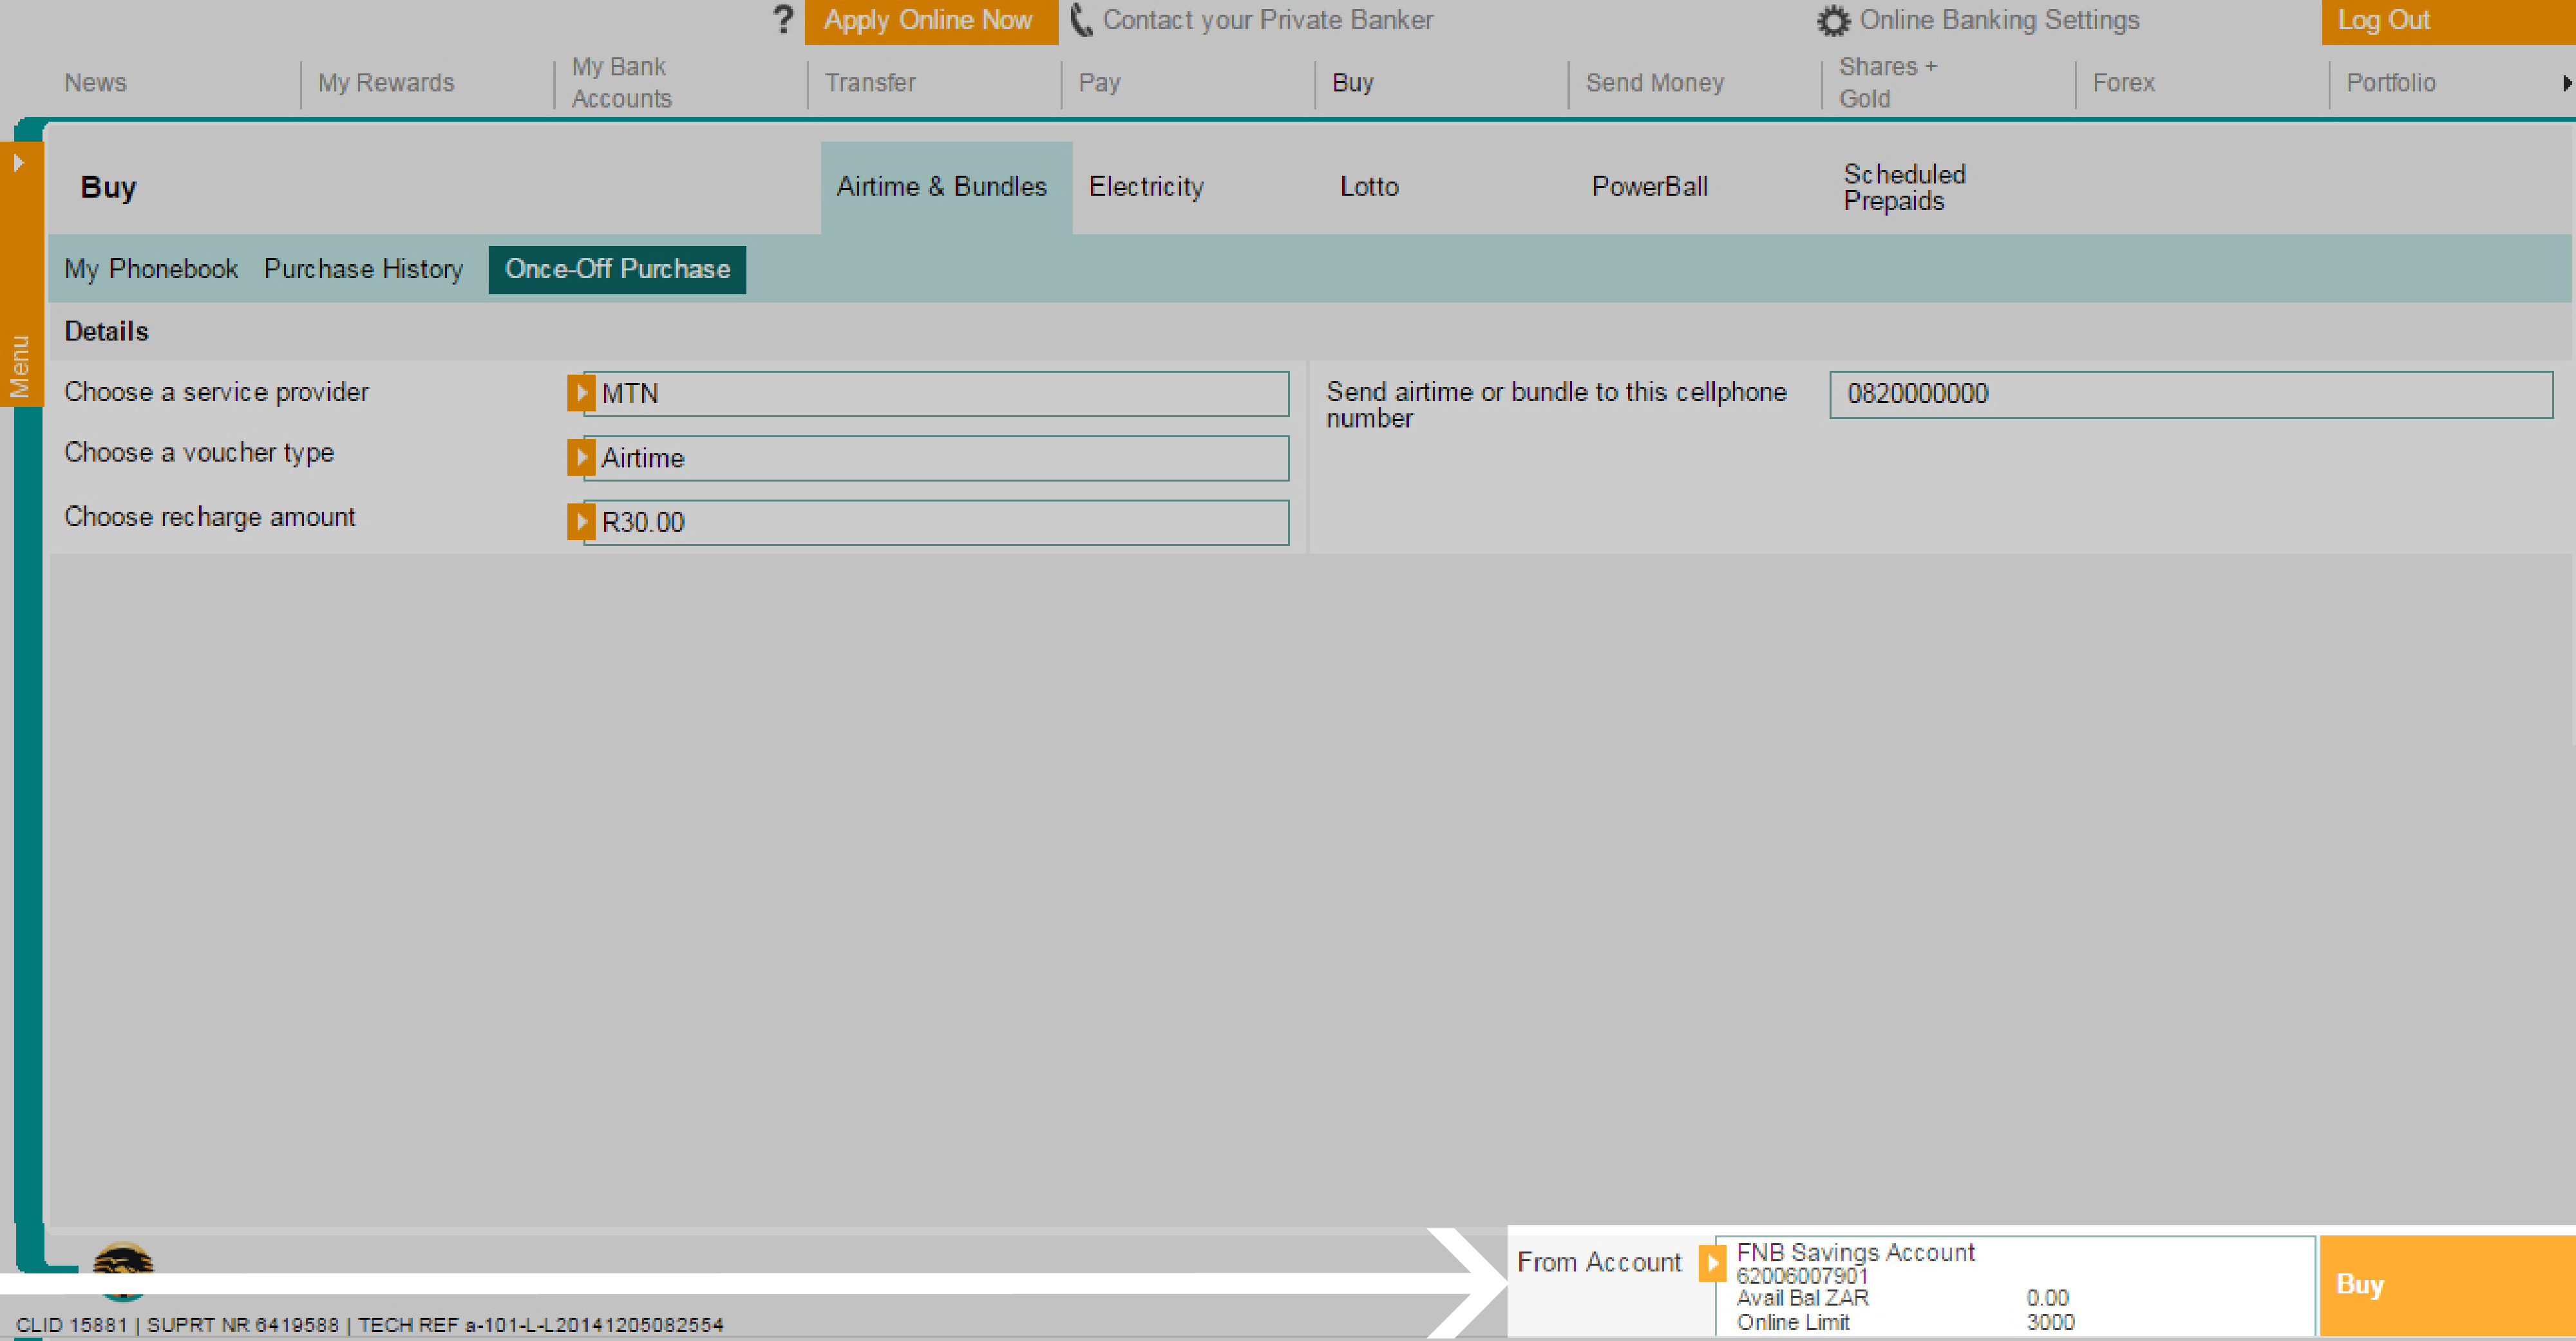Open the Forex menu item
2576x1341 pixels.
(x=2123, y=83)
